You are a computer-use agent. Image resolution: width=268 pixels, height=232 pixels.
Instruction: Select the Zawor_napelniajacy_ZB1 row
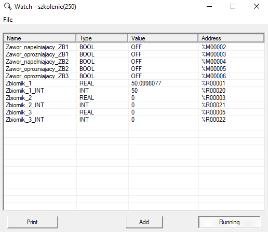[134, 47]
